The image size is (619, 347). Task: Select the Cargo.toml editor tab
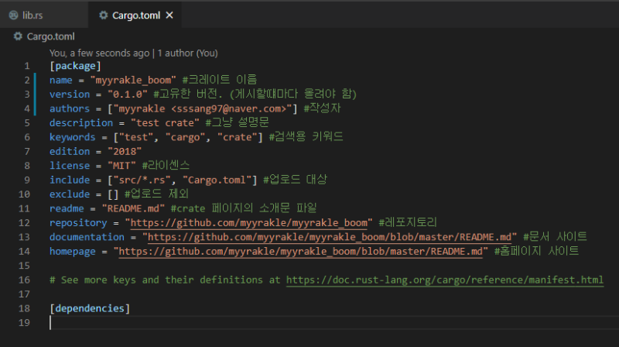click(136, 15)
